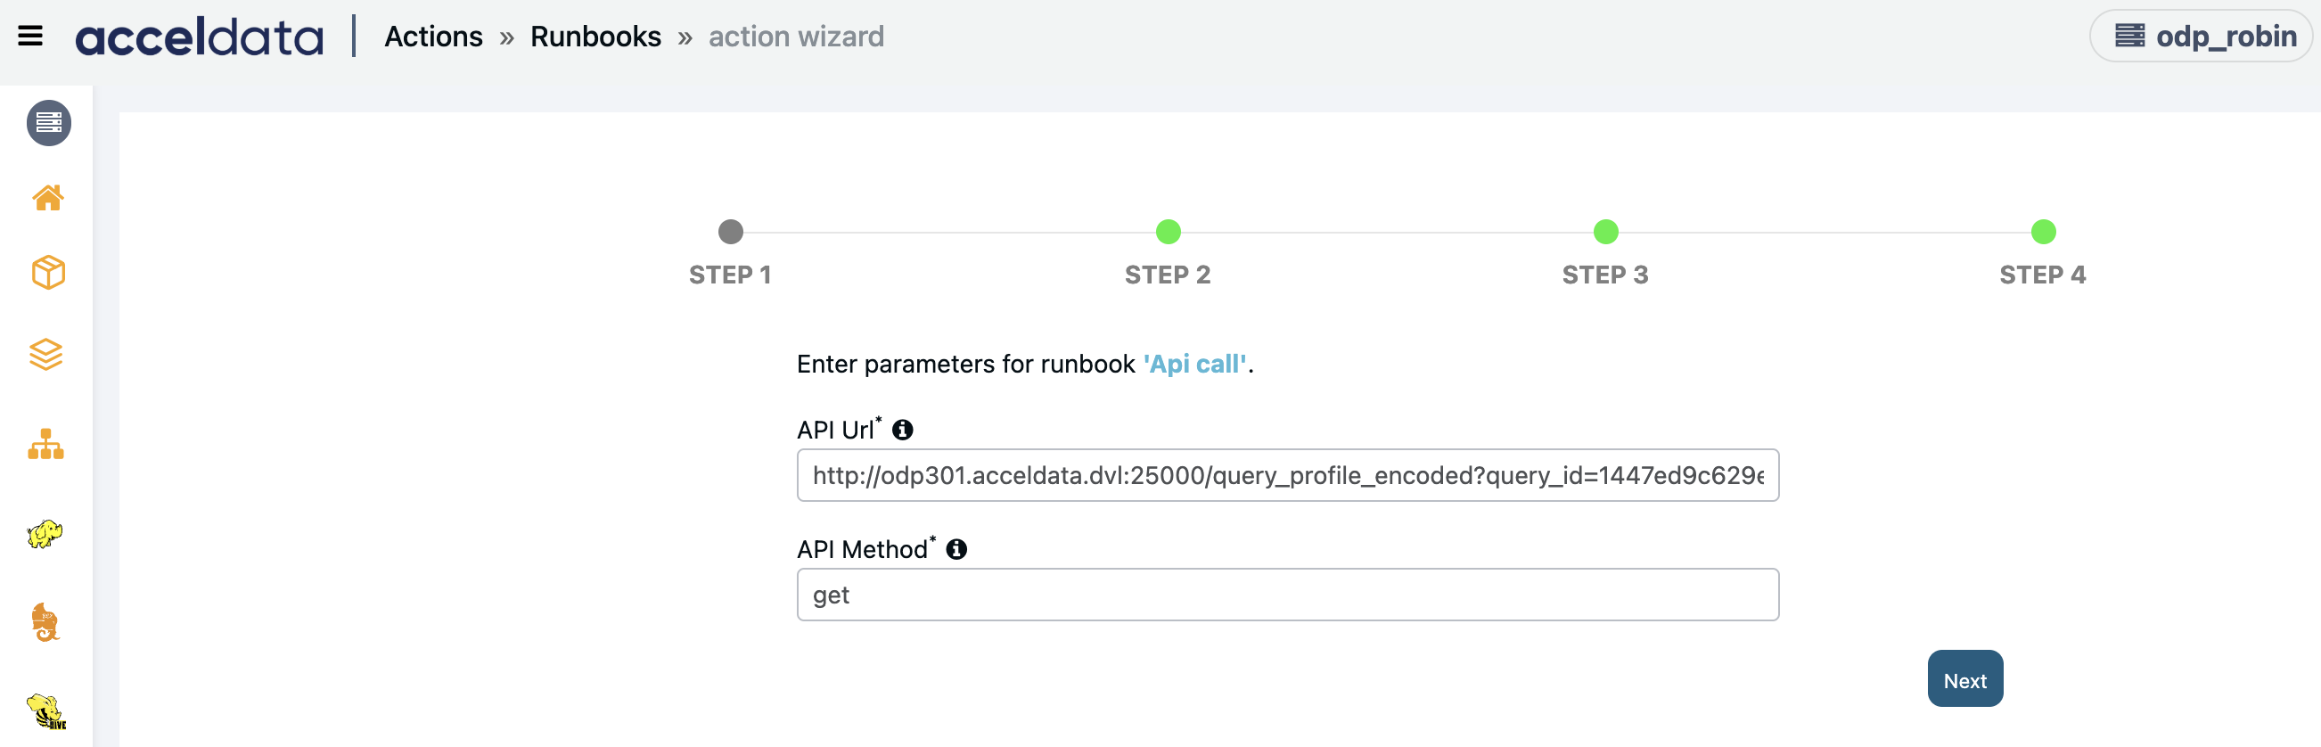Screen dimensions: 2321x747
Task: Click the Next button
Action: click(x=1965, y=679)
